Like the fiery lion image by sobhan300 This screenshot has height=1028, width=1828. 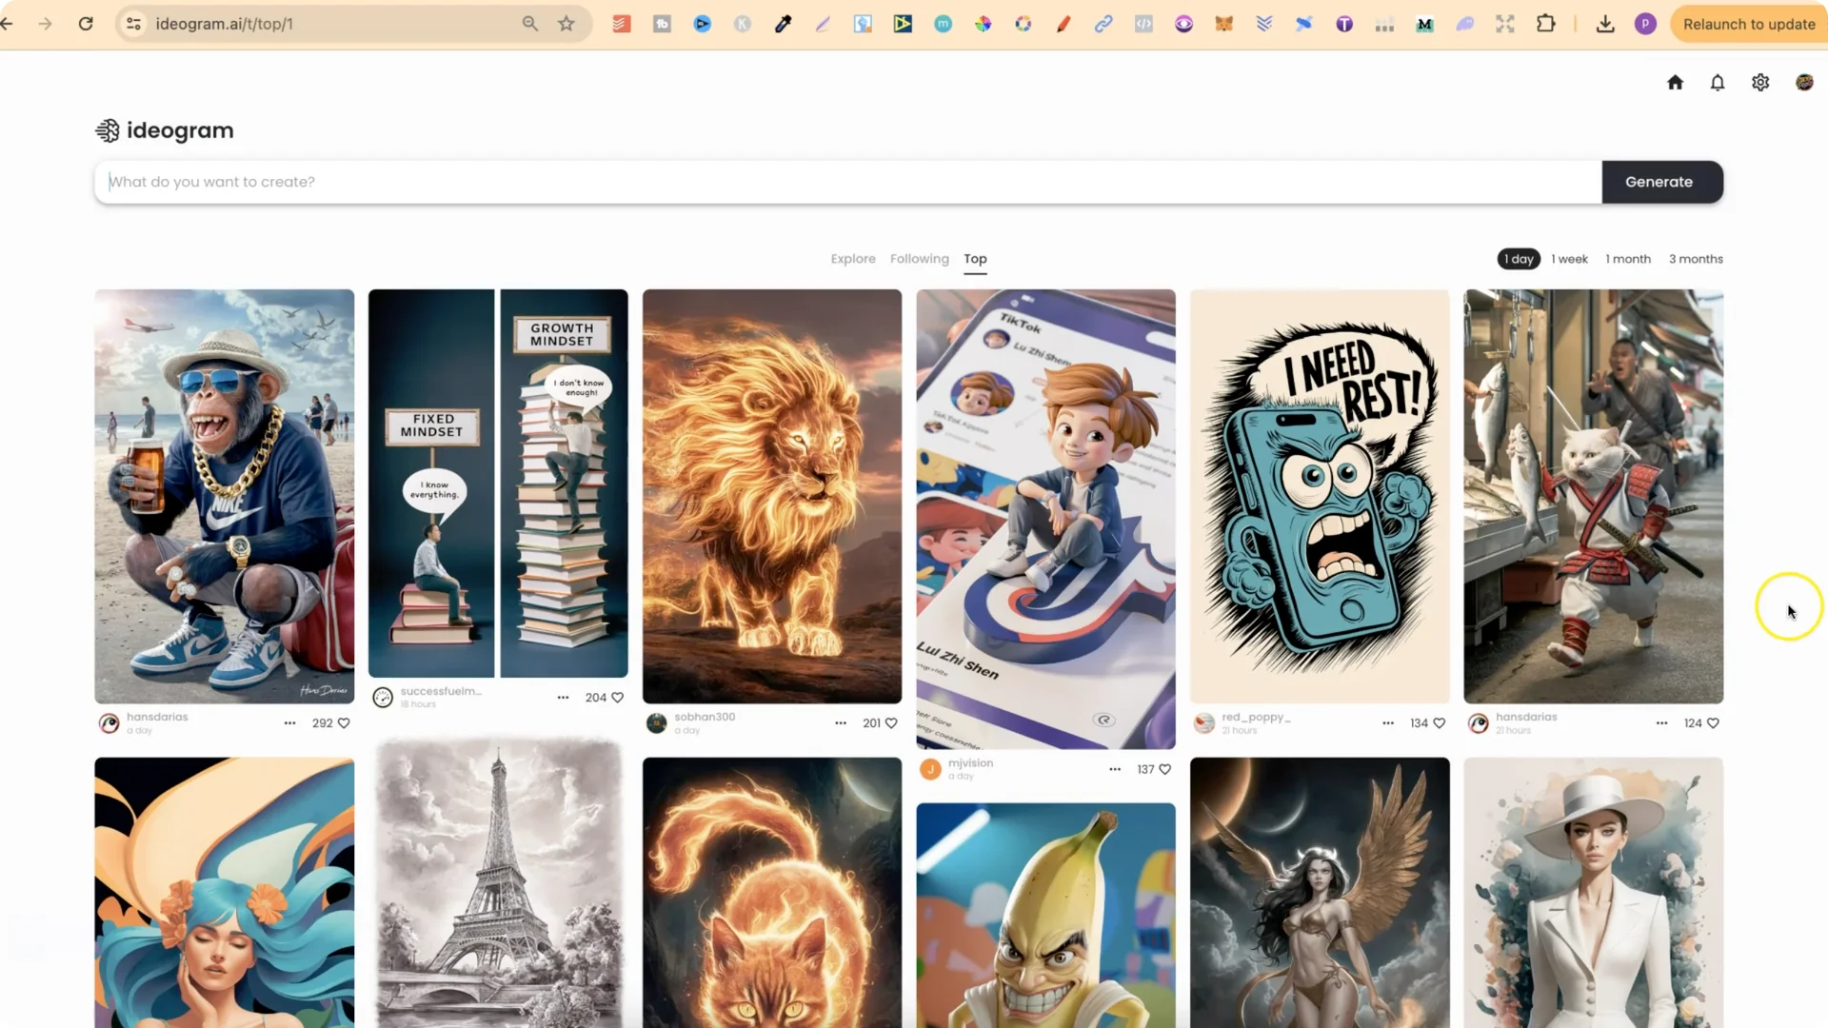pyautogui.click(x=891, y=722)
